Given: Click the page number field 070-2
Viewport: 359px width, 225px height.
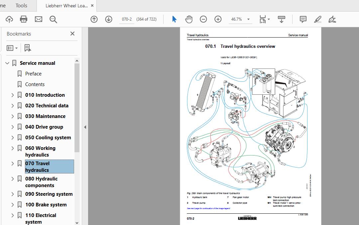Looking at the screenshot, I should point(127,19).
